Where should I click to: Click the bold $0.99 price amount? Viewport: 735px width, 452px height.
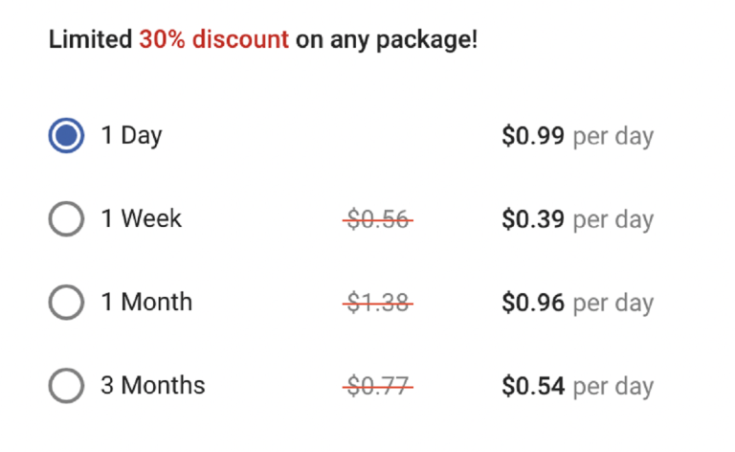click(x=533, y=137)
